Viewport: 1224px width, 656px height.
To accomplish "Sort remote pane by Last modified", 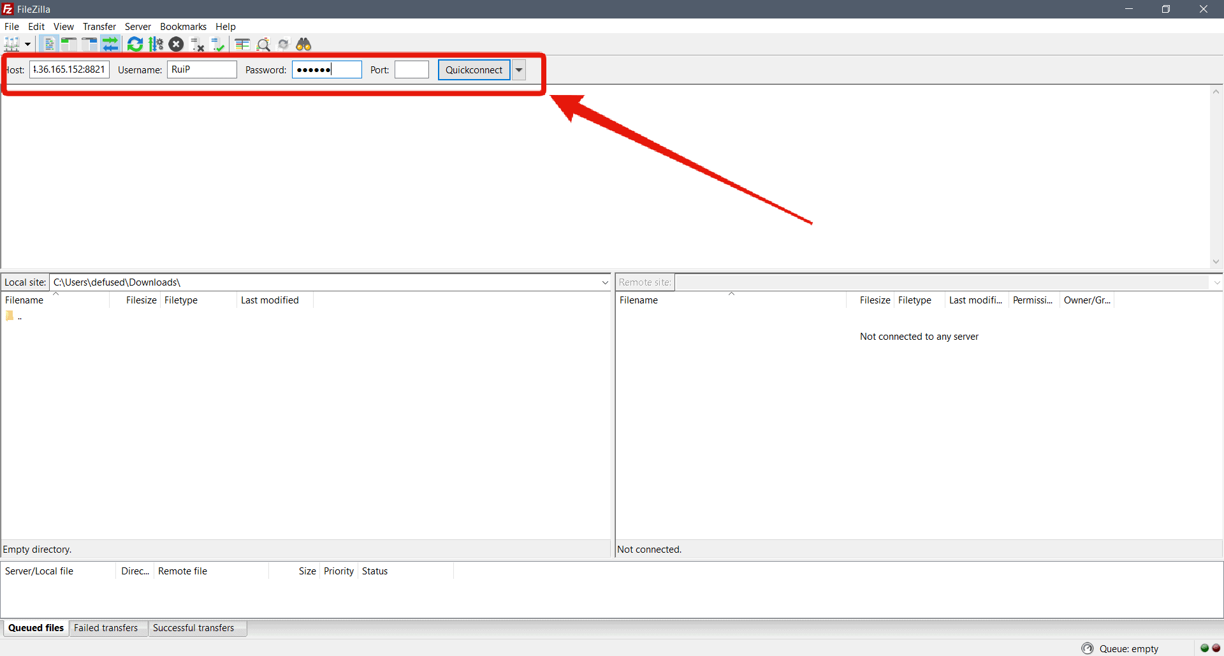I will pos(977,300).
